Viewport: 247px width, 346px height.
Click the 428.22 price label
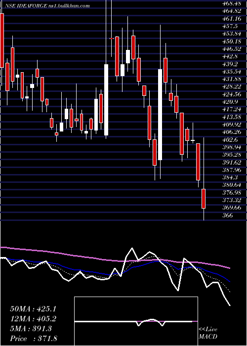click(x=232, y=86)
